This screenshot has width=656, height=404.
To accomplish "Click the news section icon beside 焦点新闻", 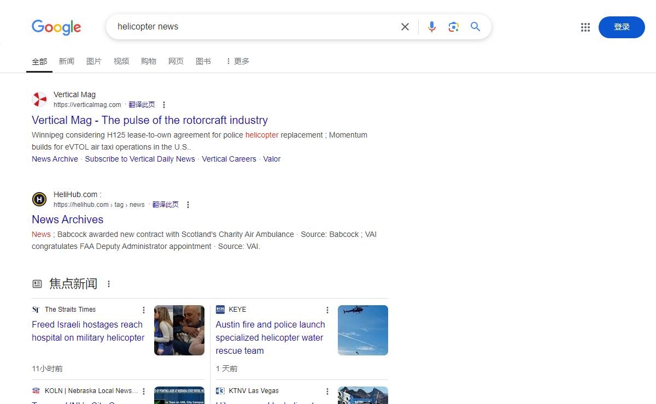I will pos(37,284).
